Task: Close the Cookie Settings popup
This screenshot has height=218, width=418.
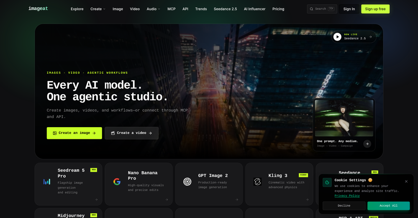Action: 406,182
